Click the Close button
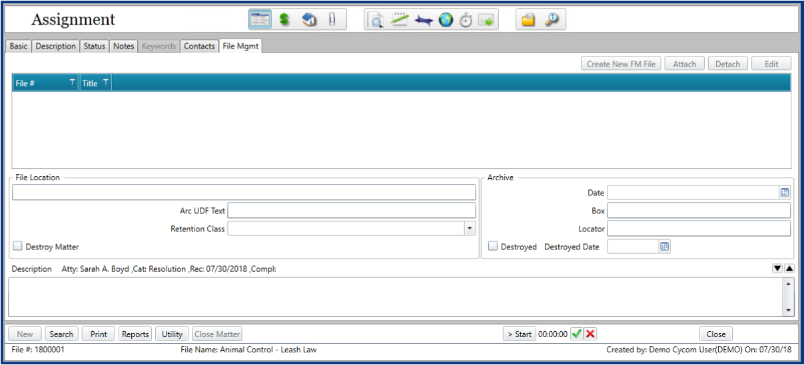Screen dimensions: 804x365 [x=716, y=334]
